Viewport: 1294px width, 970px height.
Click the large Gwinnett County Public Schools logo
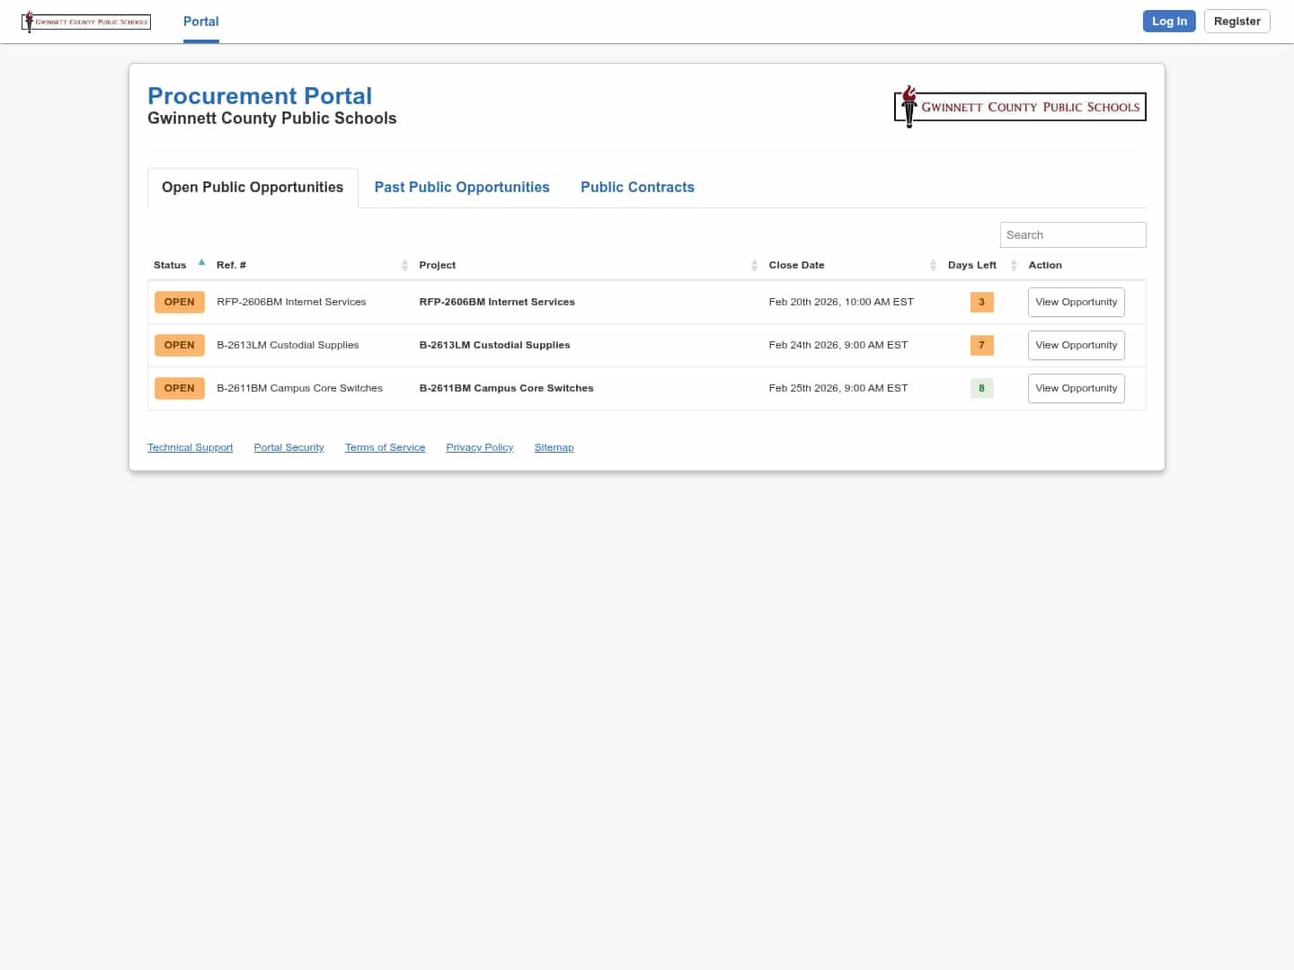(x=1020, y=107)
